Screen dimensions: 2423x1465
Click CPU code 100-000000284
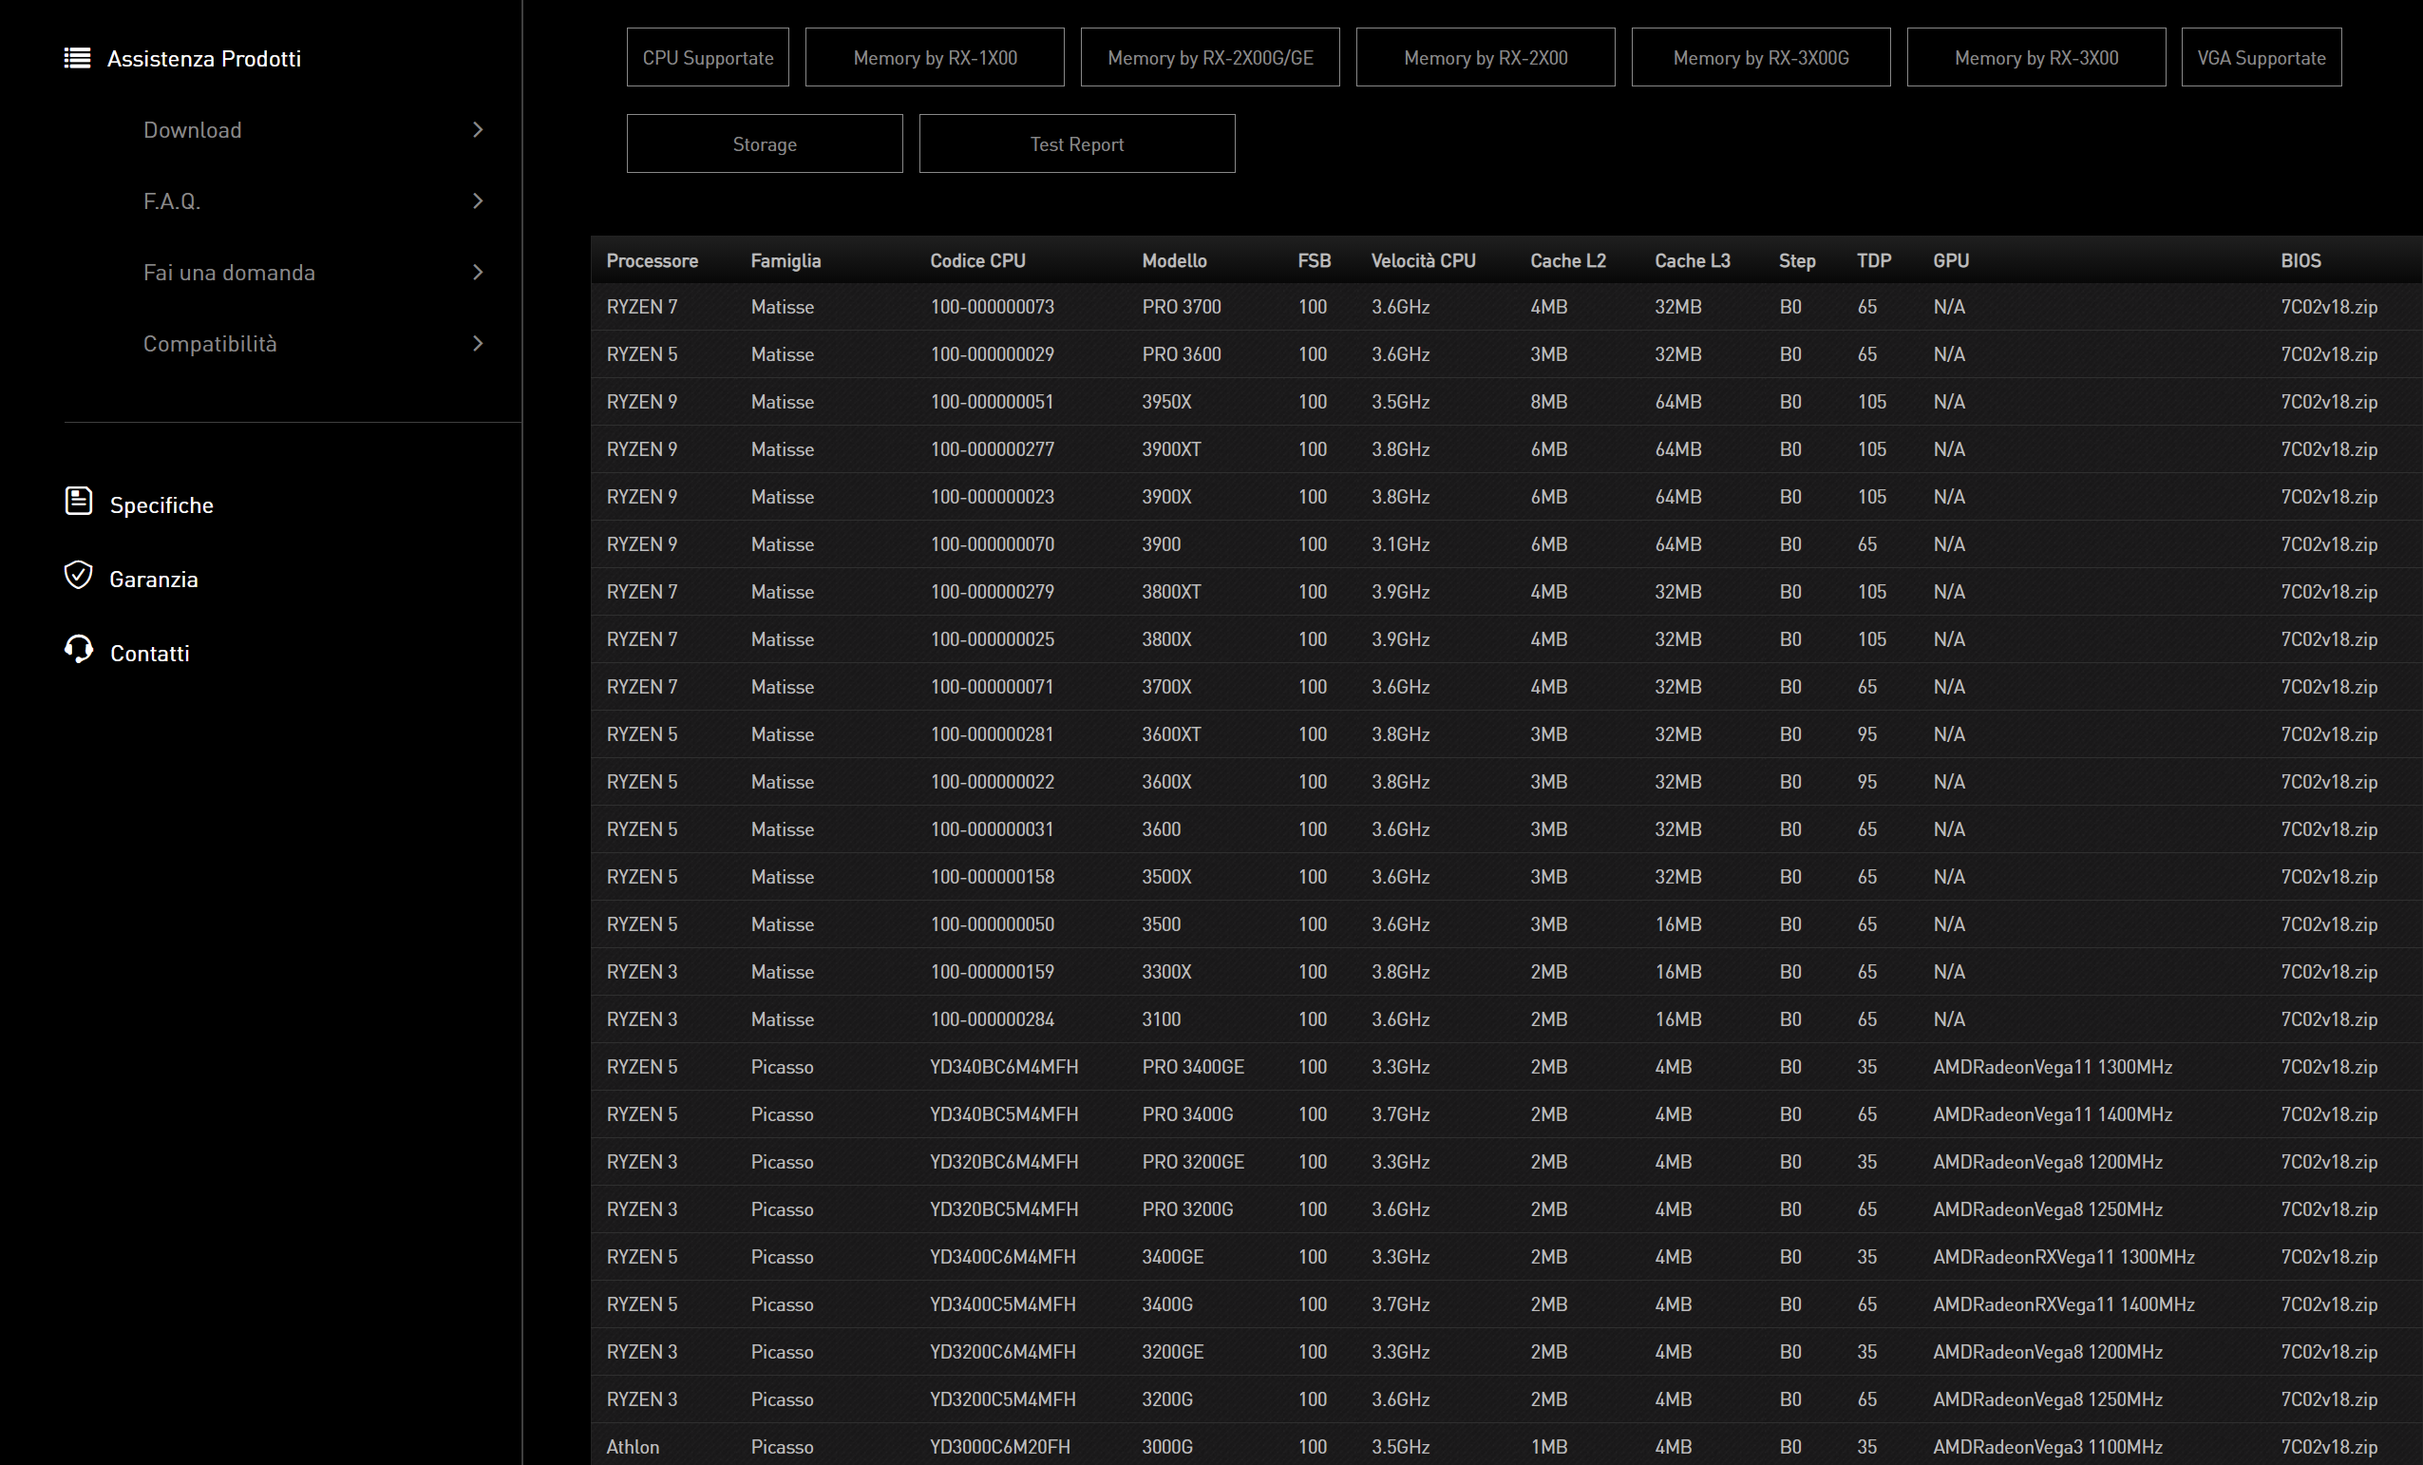993,1019
